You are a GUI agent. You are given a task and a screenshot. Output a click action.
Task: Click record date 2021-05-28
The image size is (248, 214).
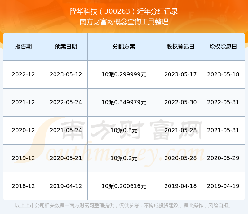pyautogui.click(x=180, y=130)
